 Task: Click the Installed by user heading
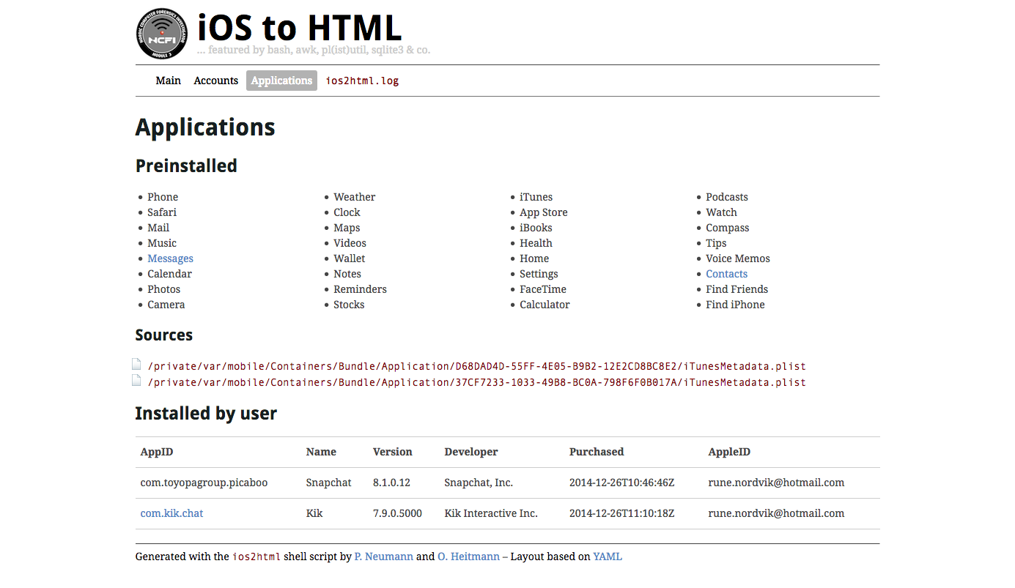pos(206,414)
